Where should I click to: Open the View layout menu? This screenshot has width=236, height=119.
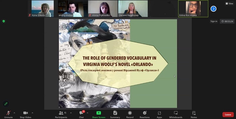tap(230, 4)
